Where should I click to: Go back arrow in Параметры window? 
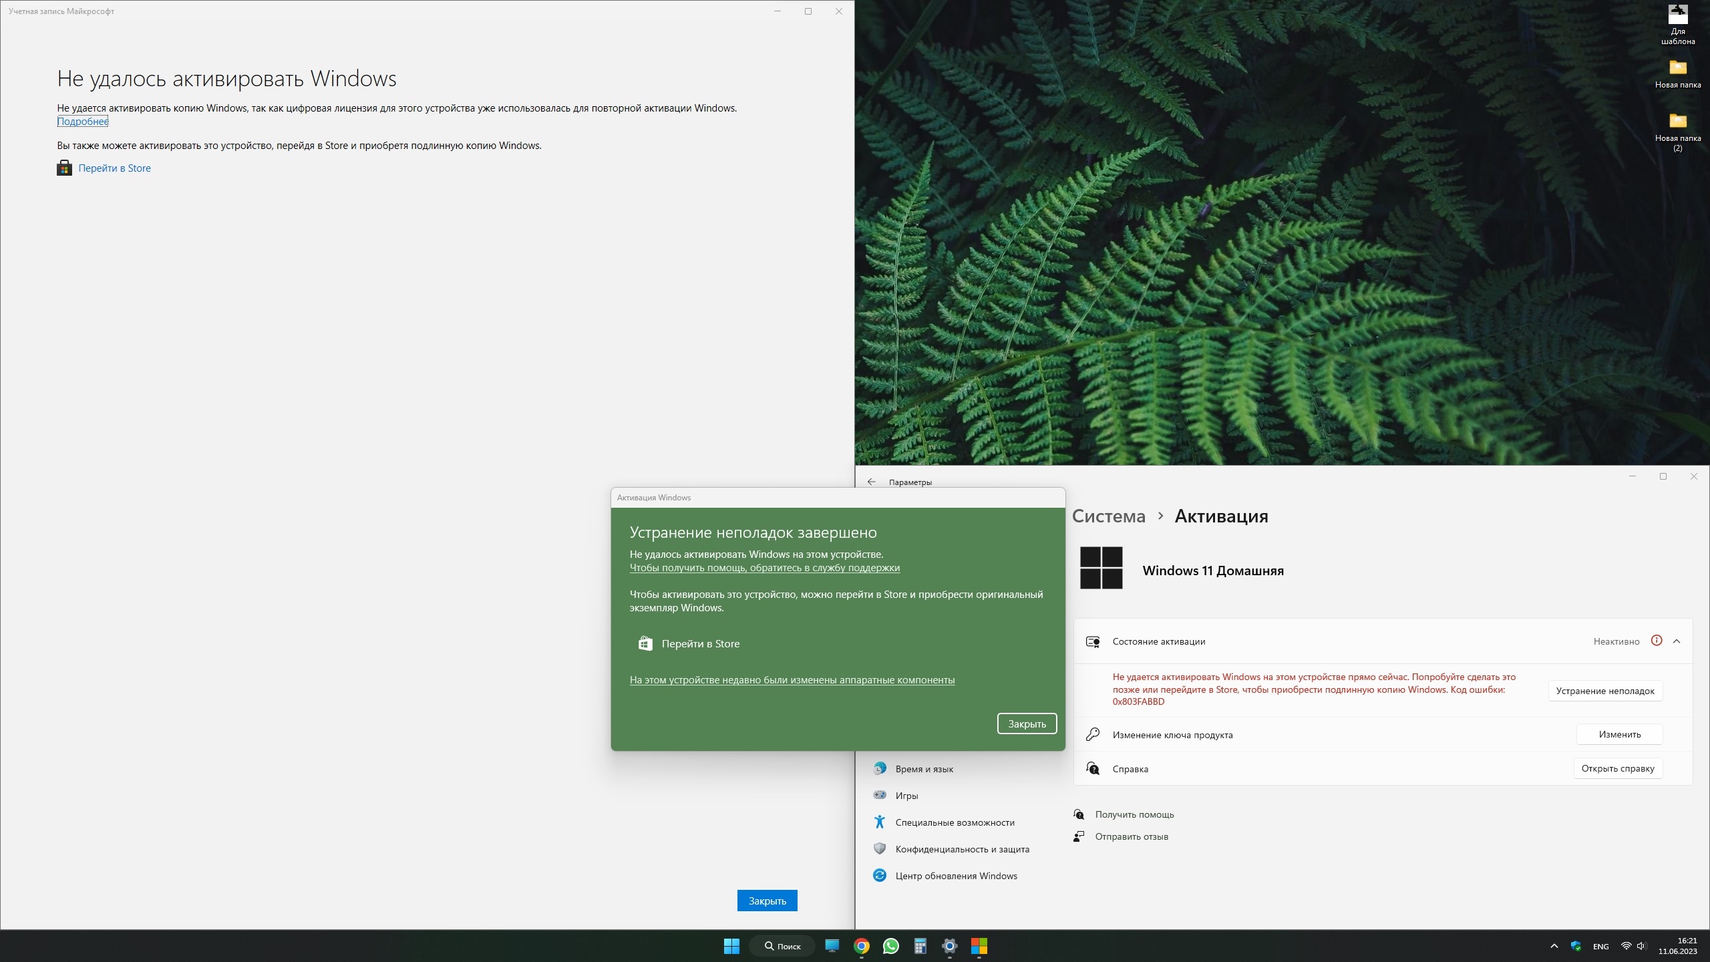pos(871,482)
